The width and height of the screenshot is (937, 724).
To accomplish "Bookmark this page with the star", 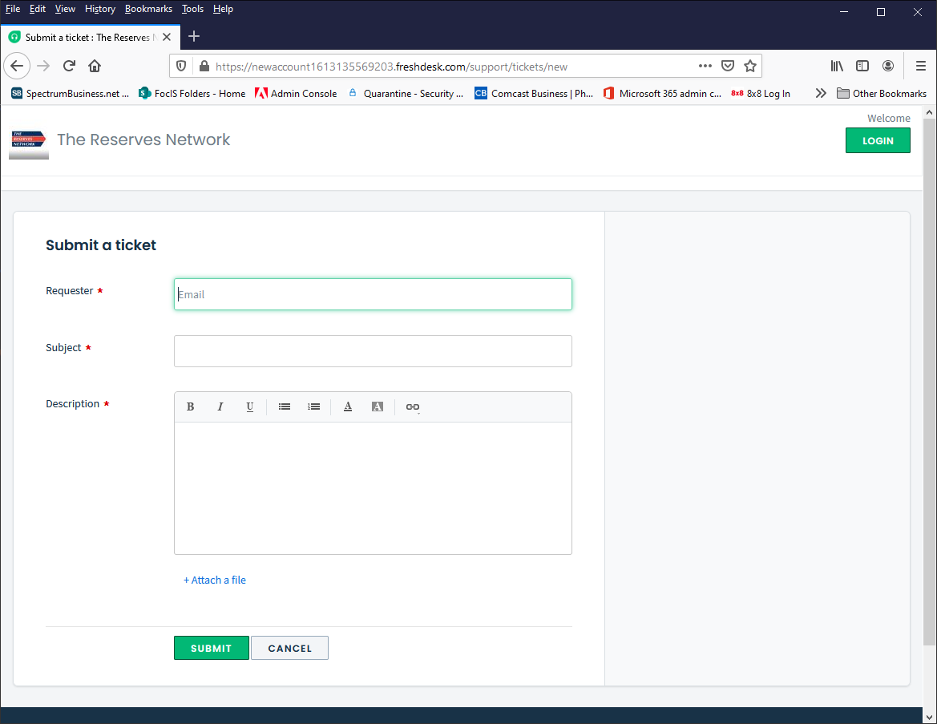I will pos(750,66).
